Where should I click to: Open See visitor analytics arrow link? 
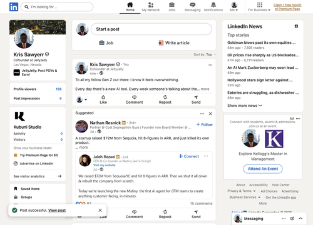(38, 176)
